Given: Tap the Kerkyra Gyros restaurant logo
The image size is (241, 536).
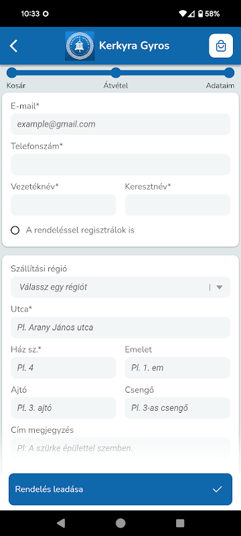Looking at the screenshot, I should pos(80,46).
